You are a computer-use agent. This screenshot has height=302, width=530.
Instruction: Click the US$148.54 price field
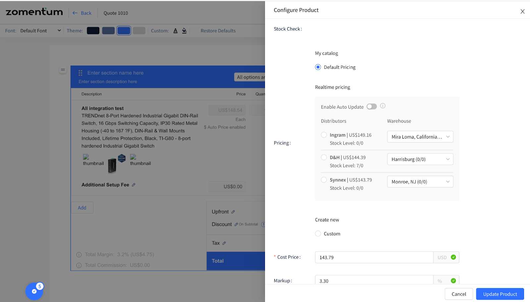click(x=227, y=110)
